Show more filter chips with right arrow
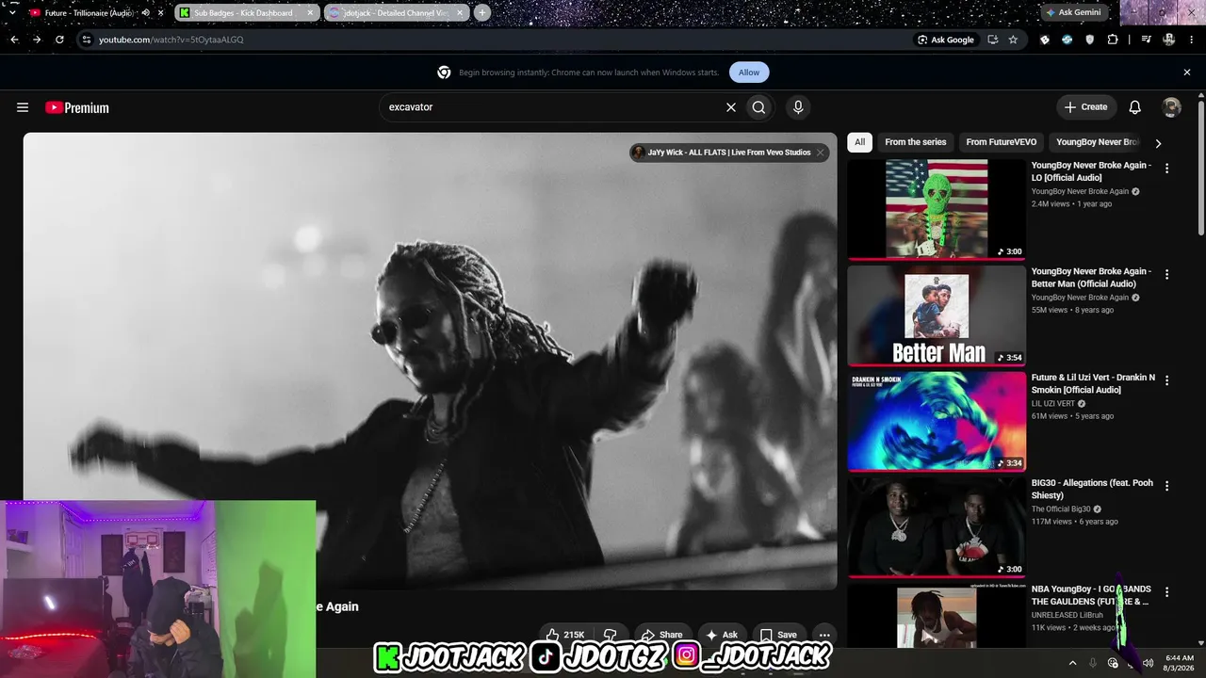The image size is (1206, 678). [x=1158, y=143]
